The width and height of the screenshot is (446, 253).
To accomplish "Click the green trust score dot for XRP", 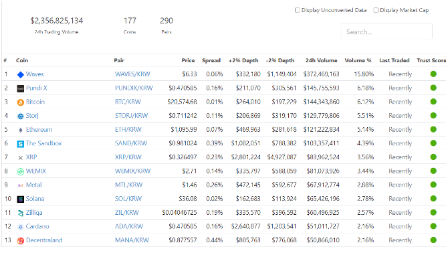I will click(433, 157).
